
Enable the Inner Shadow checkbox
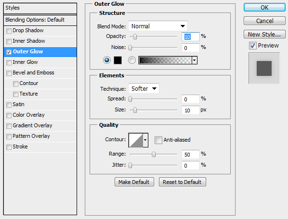click(x=9, y=41)
